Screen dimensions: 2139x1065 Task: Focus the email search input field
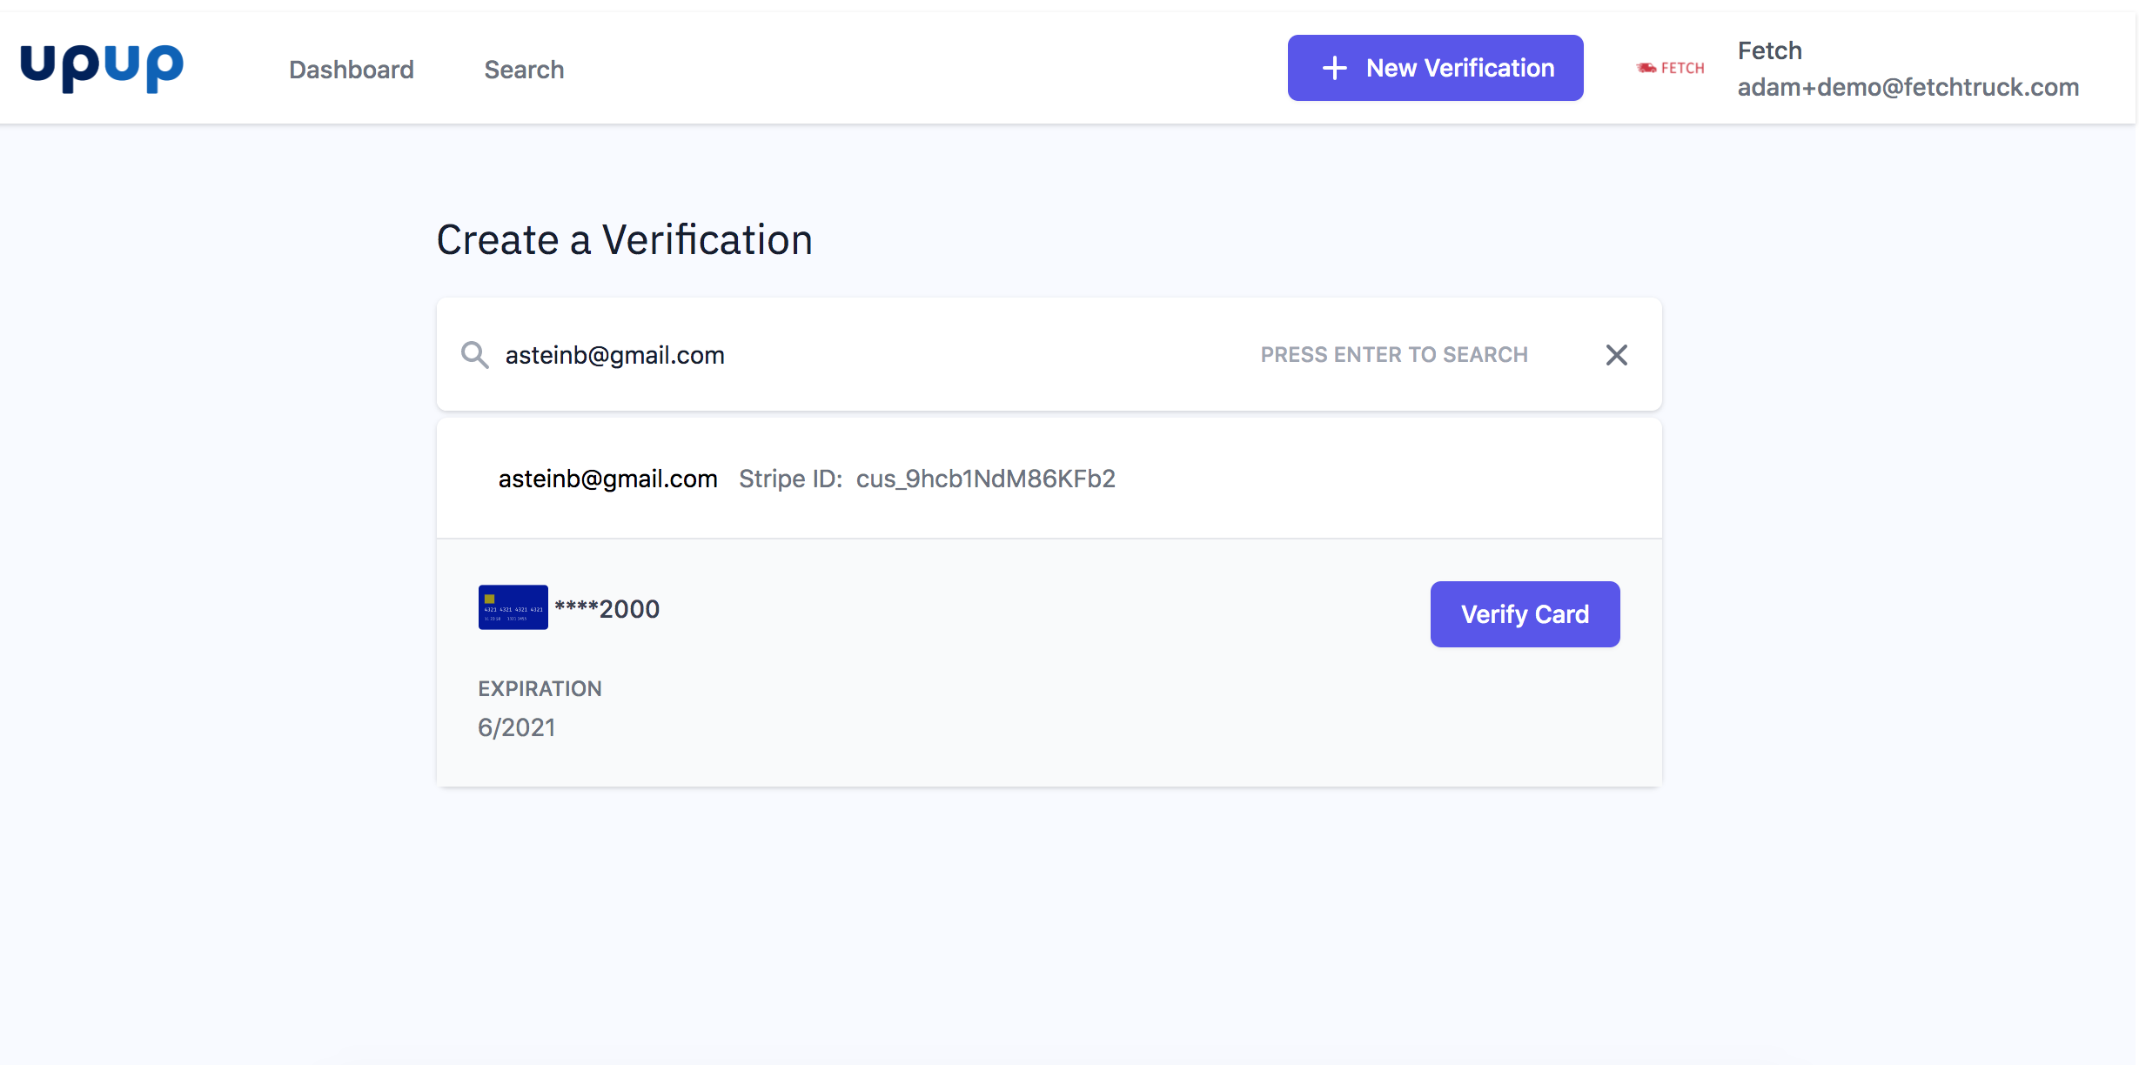870,355
